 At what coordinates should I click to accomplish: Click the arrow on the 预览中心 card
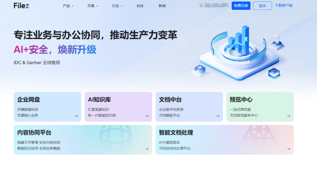click(289, 116)
